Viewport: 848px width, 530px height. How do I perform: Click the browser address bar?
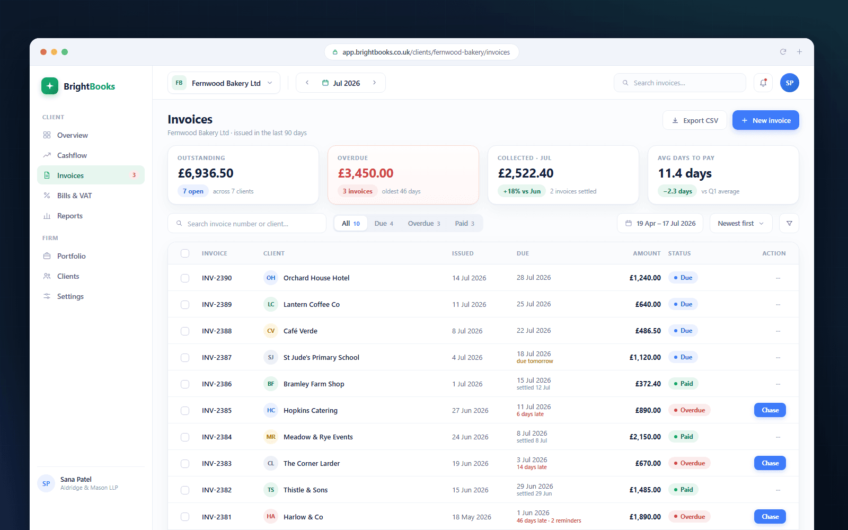421,52
